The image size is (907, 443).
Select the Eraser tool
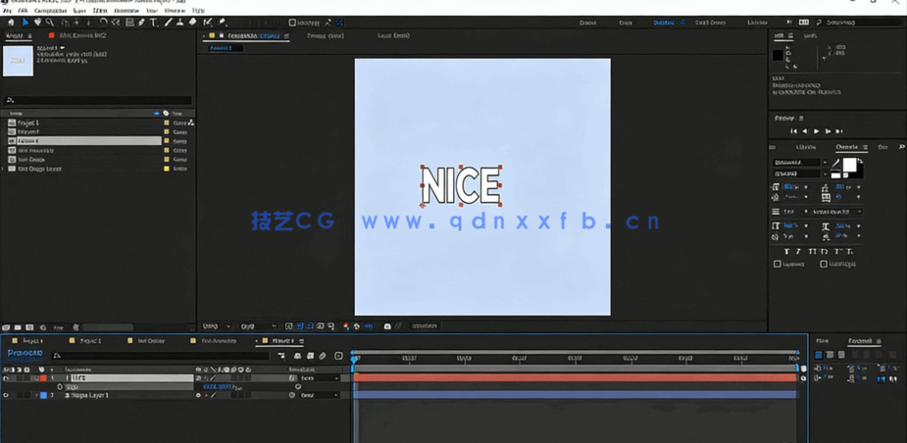tap(192, 23)
